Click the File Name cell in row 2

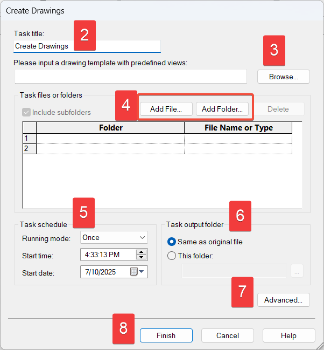[238, 149]
